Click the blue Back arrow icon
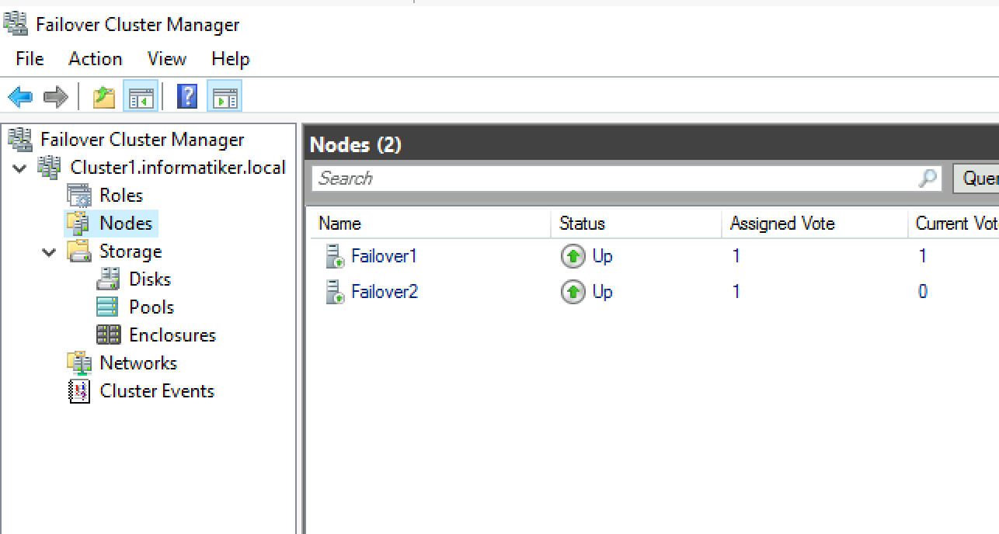This screenshot has height=534, width=999. coord(20,97)
